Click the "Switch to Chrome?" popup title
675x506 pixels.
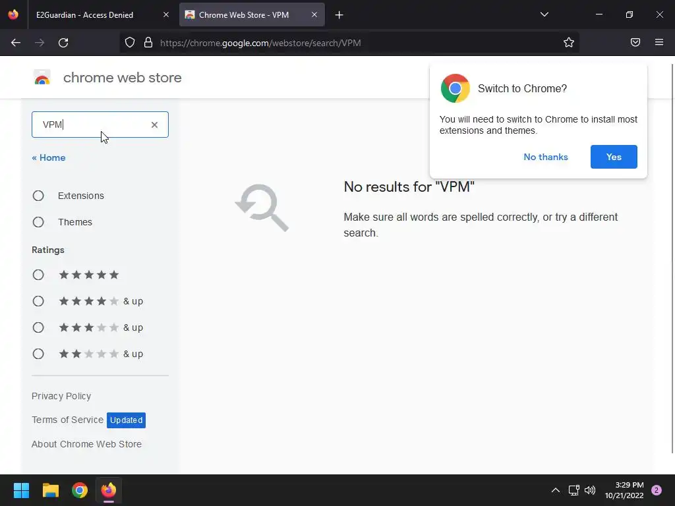point(522,88)
